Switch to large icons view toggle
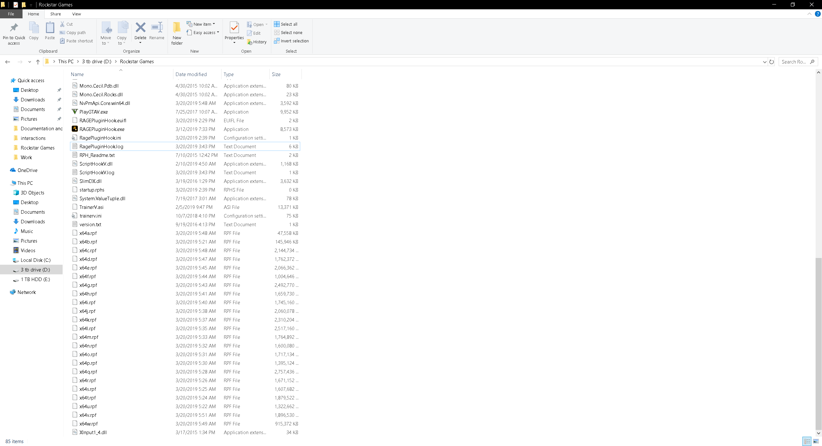The image size is (822, 446). pyautogui.click(x=816, y=442)
